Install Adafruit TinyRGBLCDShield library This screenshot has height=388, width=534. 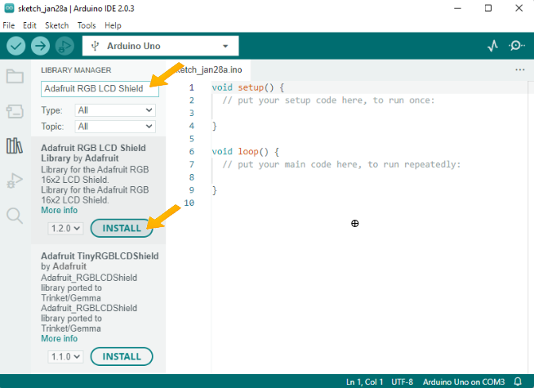[122, 357]
